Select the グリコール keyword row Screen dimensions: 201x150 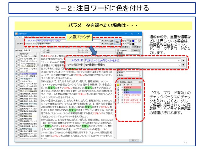[x=133, y=100]
